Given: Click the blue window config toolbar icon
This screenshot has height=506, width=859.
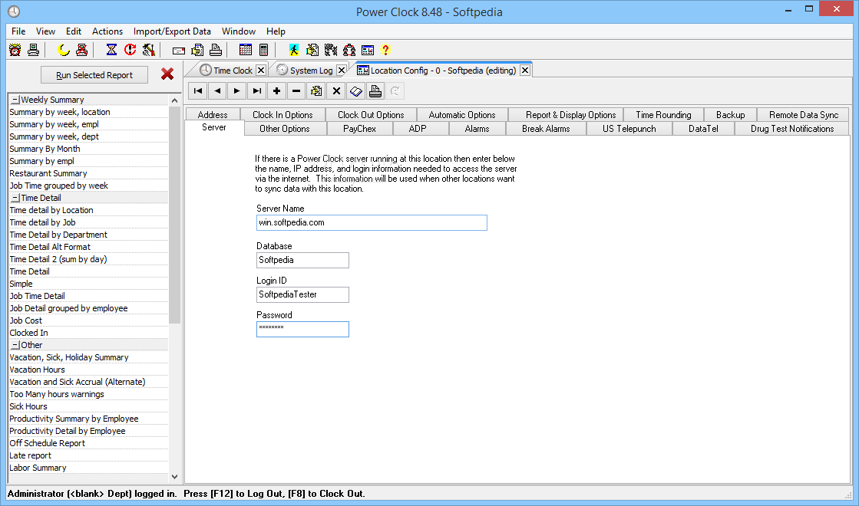Looking at the screenshot, I should pos(368,51).
